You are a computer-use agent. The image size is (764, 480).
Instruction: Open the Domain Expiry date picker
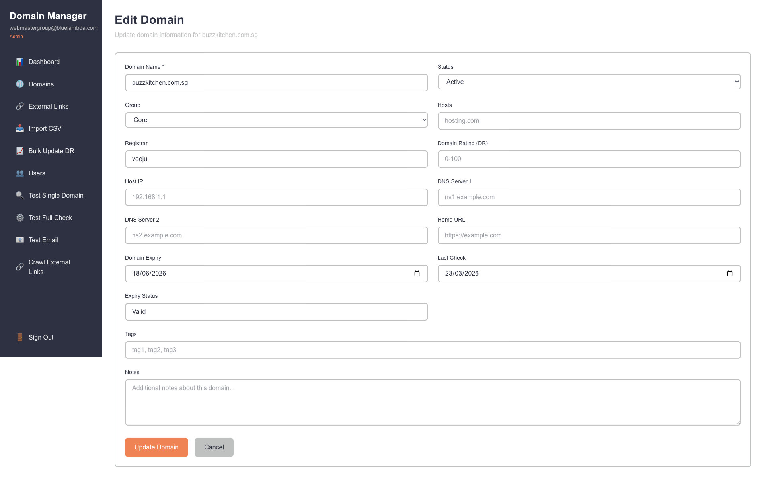(417, 273)
